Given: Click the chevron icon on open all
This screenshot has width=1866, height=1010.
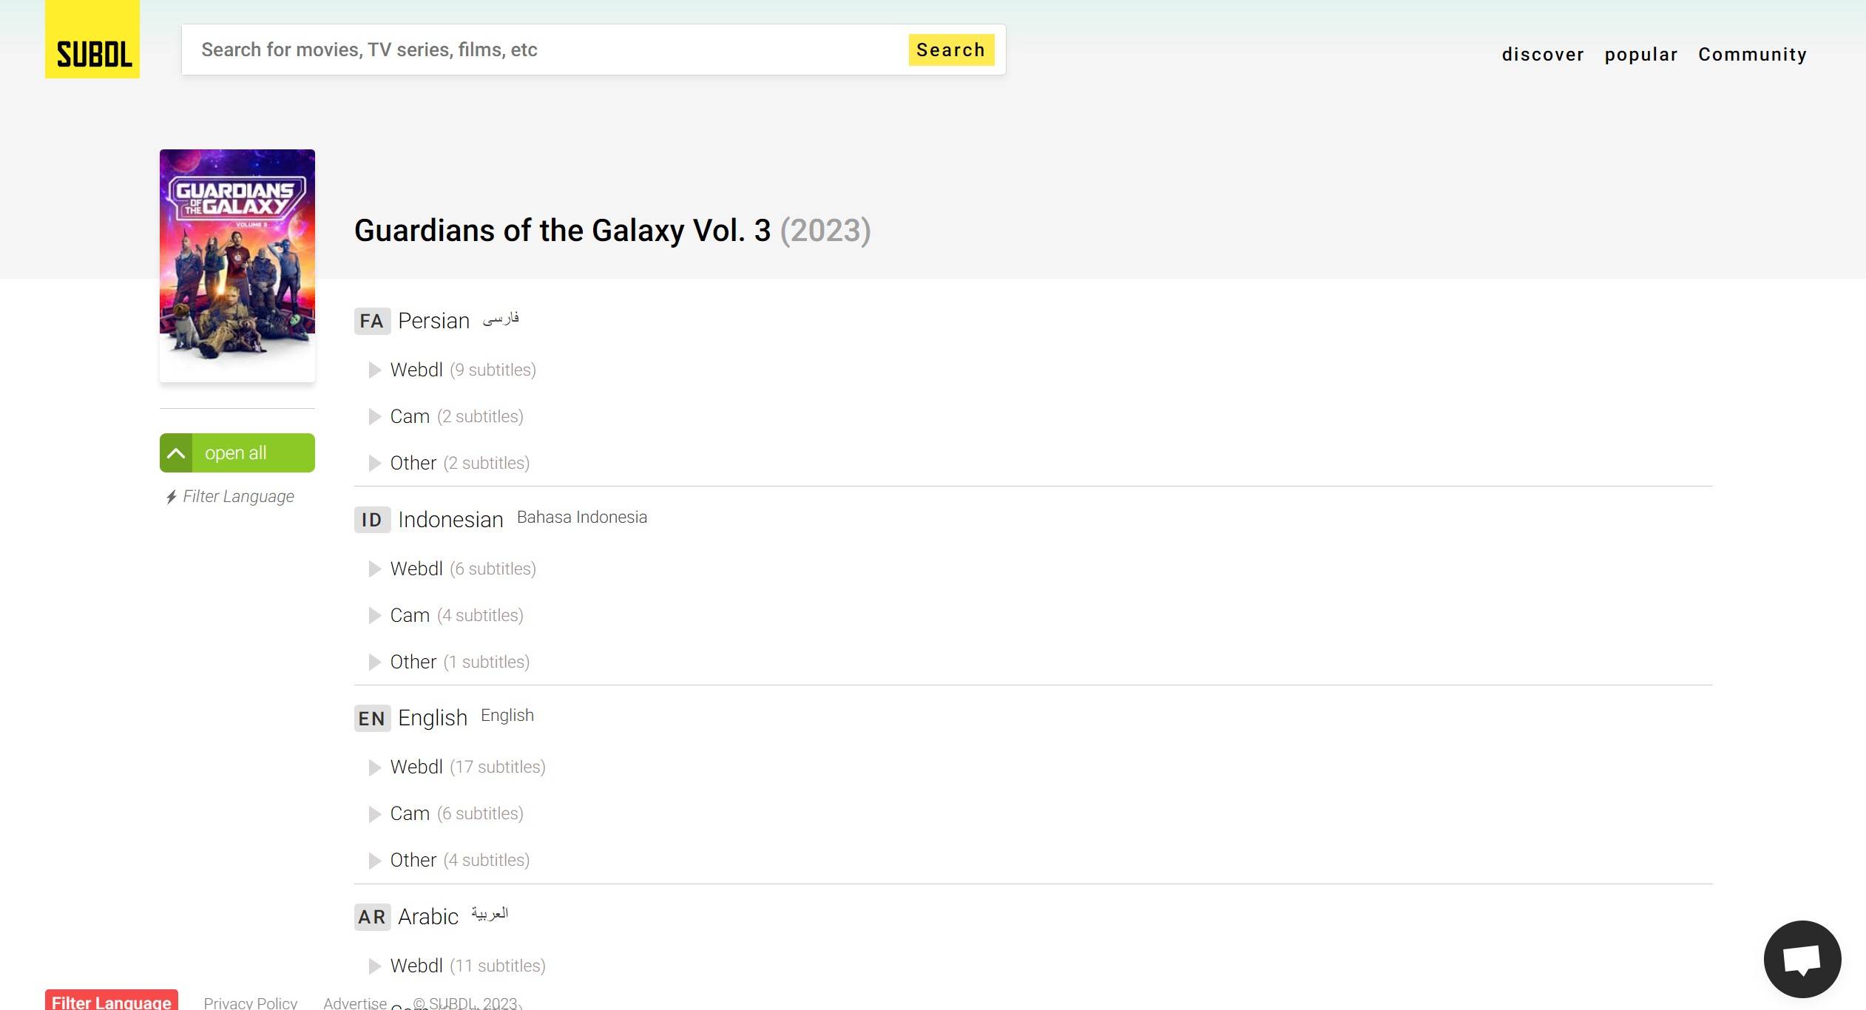Looking at the screenshot, I should click(x=176, y=453).
